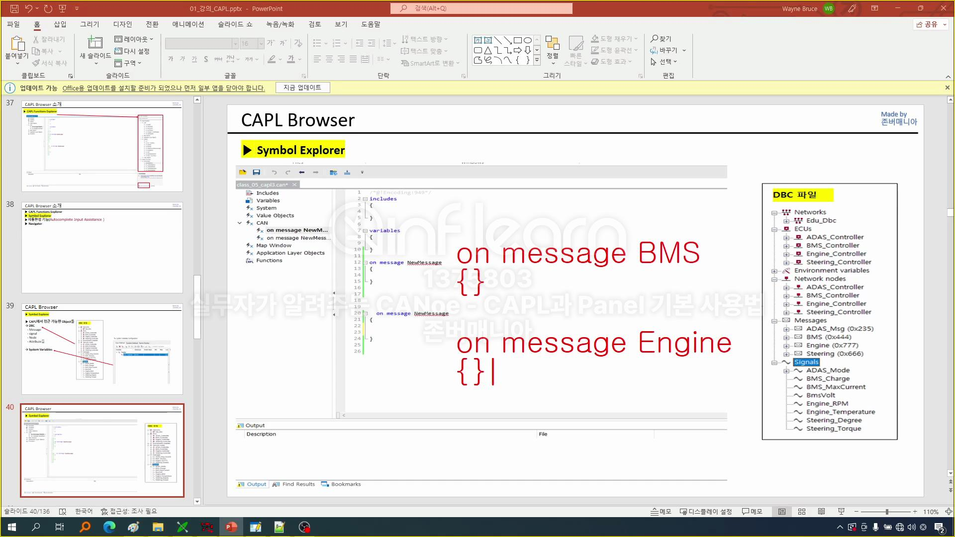Click the 디스플레이 설정 status bar button

pos(705,512)
